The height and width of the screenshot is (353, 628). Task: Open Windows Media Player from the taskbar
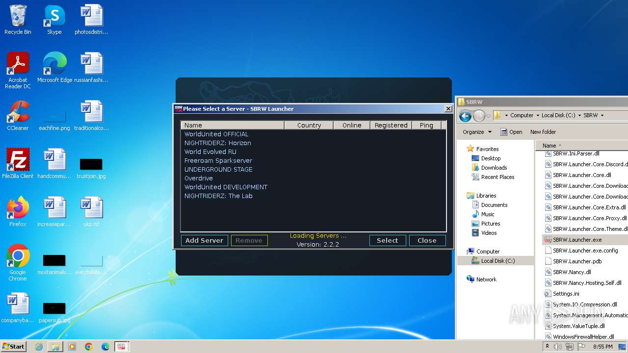(72, 347)
